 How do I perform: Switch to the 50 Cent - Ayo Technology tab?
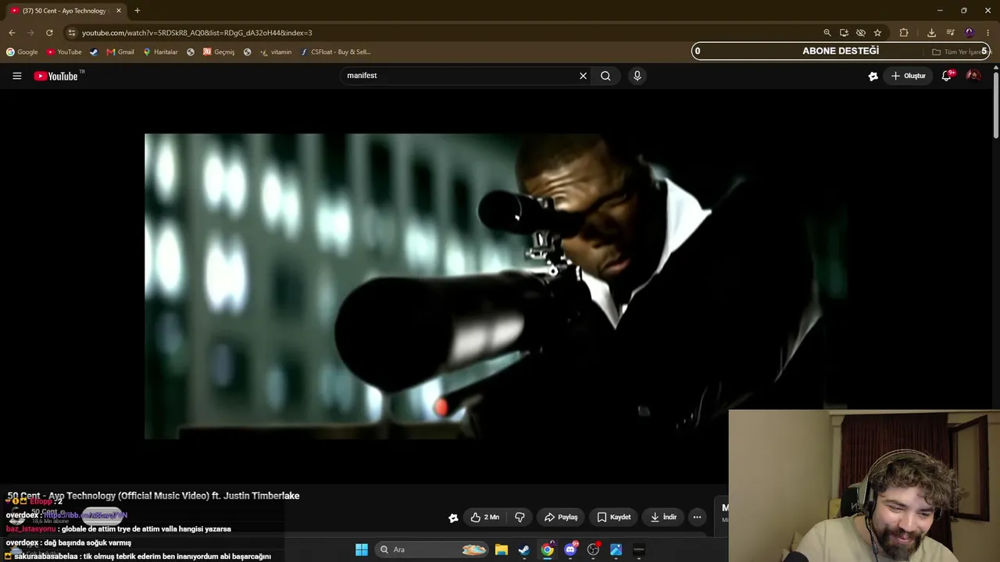click(63, 11)
